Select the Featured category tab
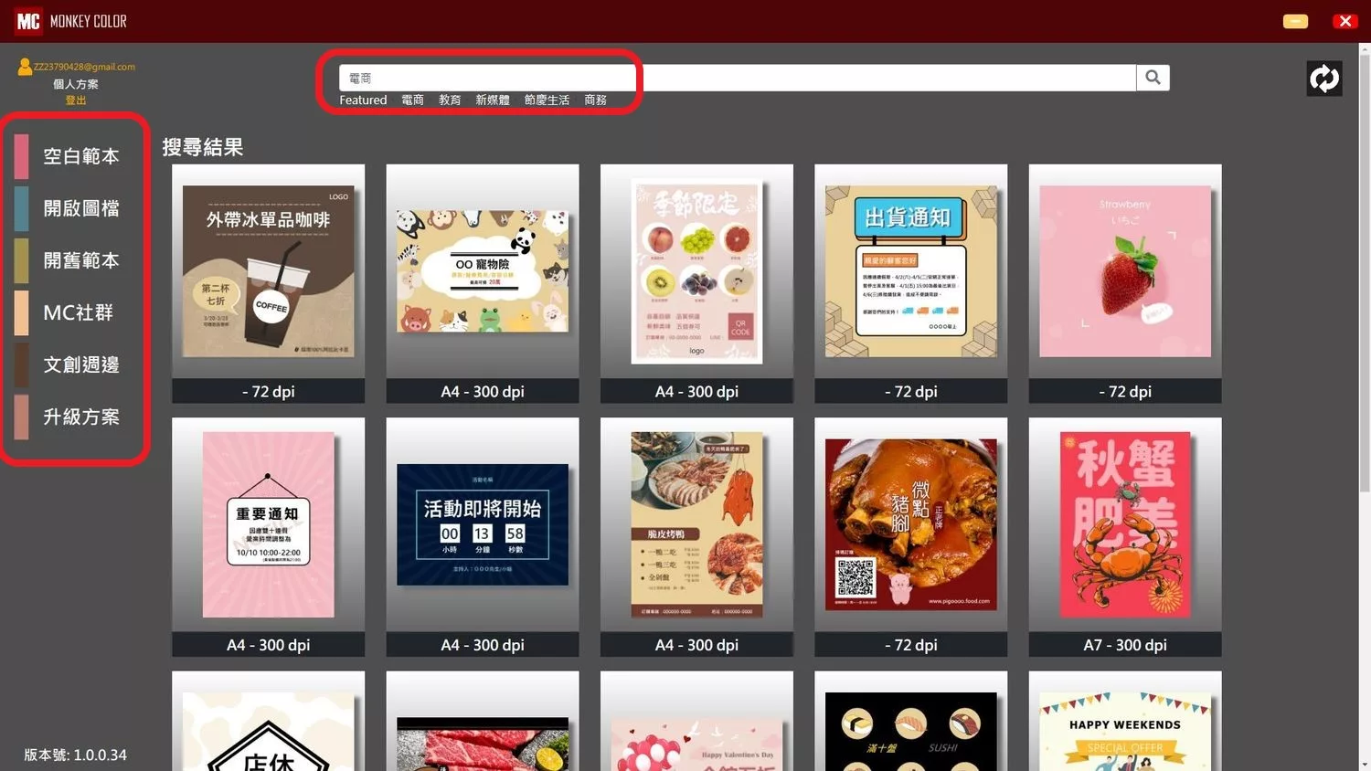1371x771 pixels. click(x=363, y=100)
